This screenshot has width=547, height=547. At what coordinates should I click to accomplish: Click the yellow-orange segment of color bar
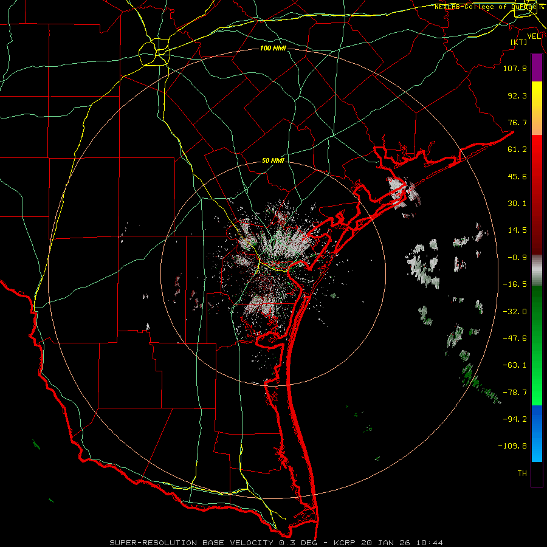pyautogui.click(x=537, y=108)
